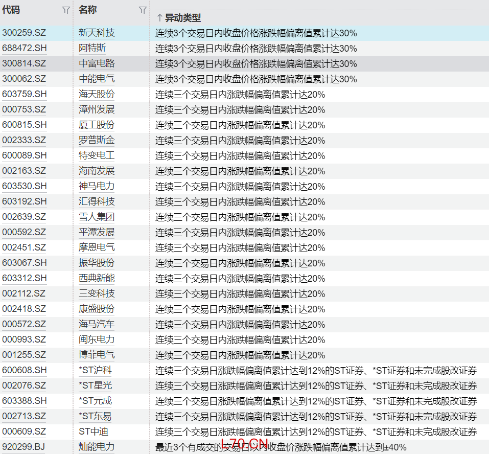Click the 603759.SH code link
Image resolution: width=489 pixels, height=454 pixels.
pos(24,95)
